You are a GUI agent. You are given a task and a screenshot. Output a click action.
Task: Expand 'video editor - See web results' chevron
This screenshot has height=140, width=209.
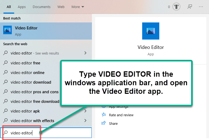86,53
